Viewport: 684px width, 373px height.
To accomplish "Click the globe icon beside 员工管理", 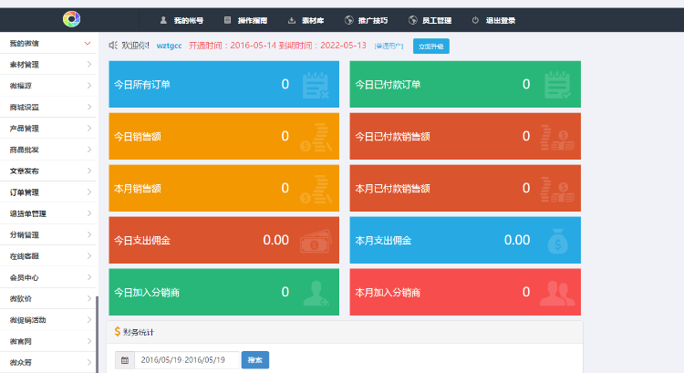I will [x=412, y=20].
